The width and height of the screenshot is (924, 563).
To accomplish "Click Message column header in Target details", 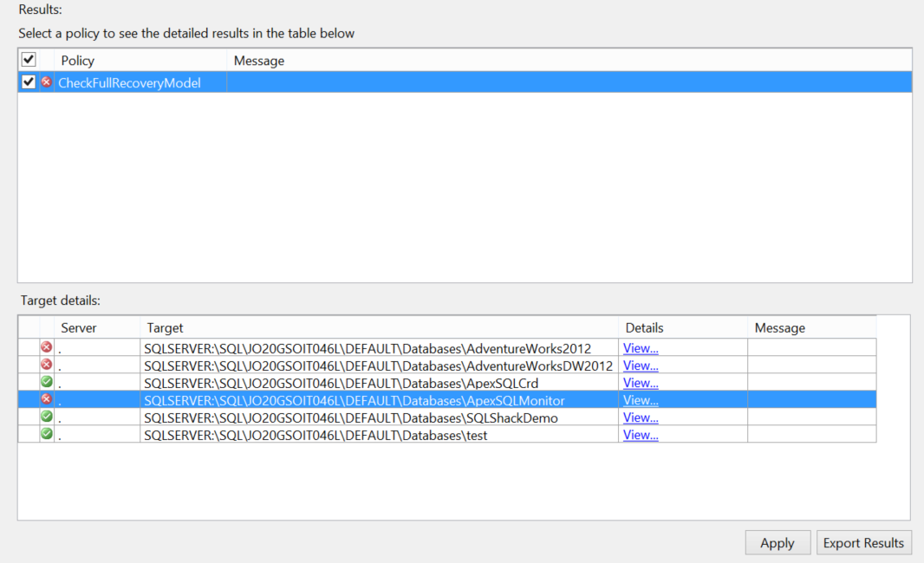I will click(812, 328).
